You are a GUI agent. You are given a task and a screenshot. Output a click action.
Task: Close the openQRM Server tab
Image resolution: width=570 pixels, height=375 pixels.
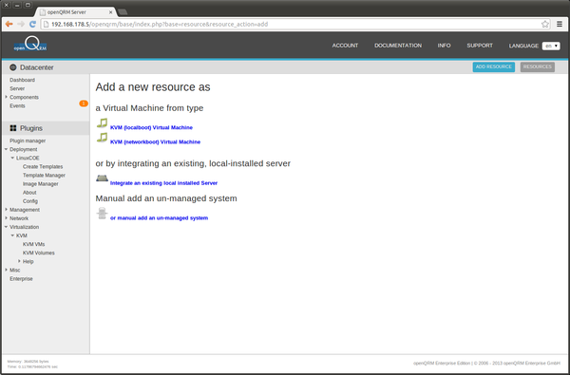(111, 12)
